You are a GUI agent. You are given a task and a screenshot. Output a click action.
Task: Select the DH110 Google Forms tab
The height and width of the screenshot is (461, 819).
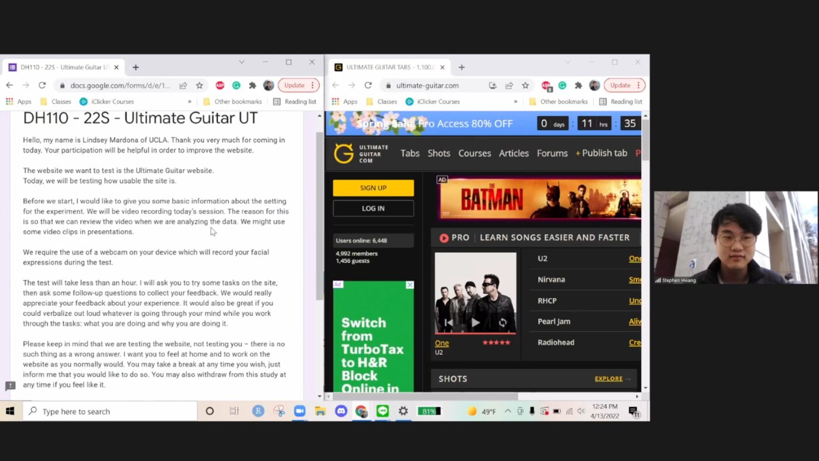point(64,67)
